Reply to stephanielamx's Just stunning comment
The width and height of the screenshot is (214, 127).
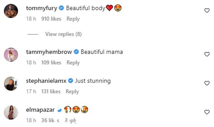coord(72,92)
